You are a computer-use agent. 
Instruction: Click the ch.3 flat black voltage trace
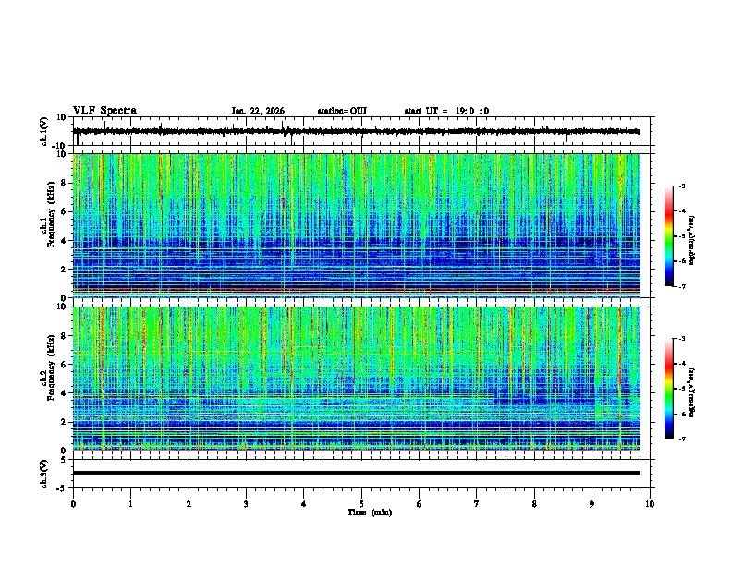coord(357,473)
